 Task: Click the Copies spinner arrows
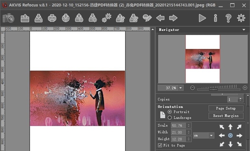click(240, 100)
